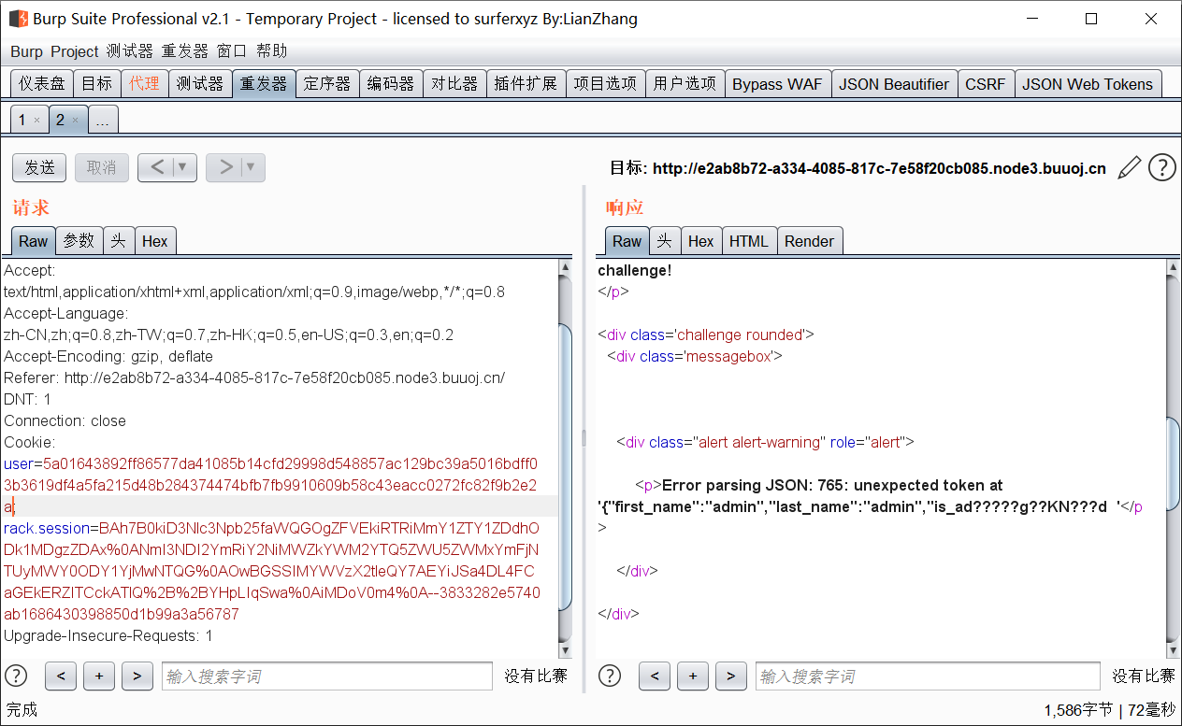Open the Bypass WAF tab
This screenshot has width=1182, height=726.
777,83
